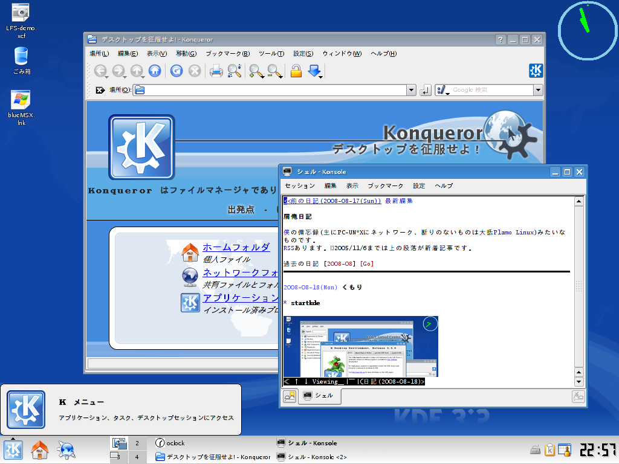The width and height of the screenshot is (619, 464).
Task: Click the Go button beside the location bar
Action: (425, 91)
